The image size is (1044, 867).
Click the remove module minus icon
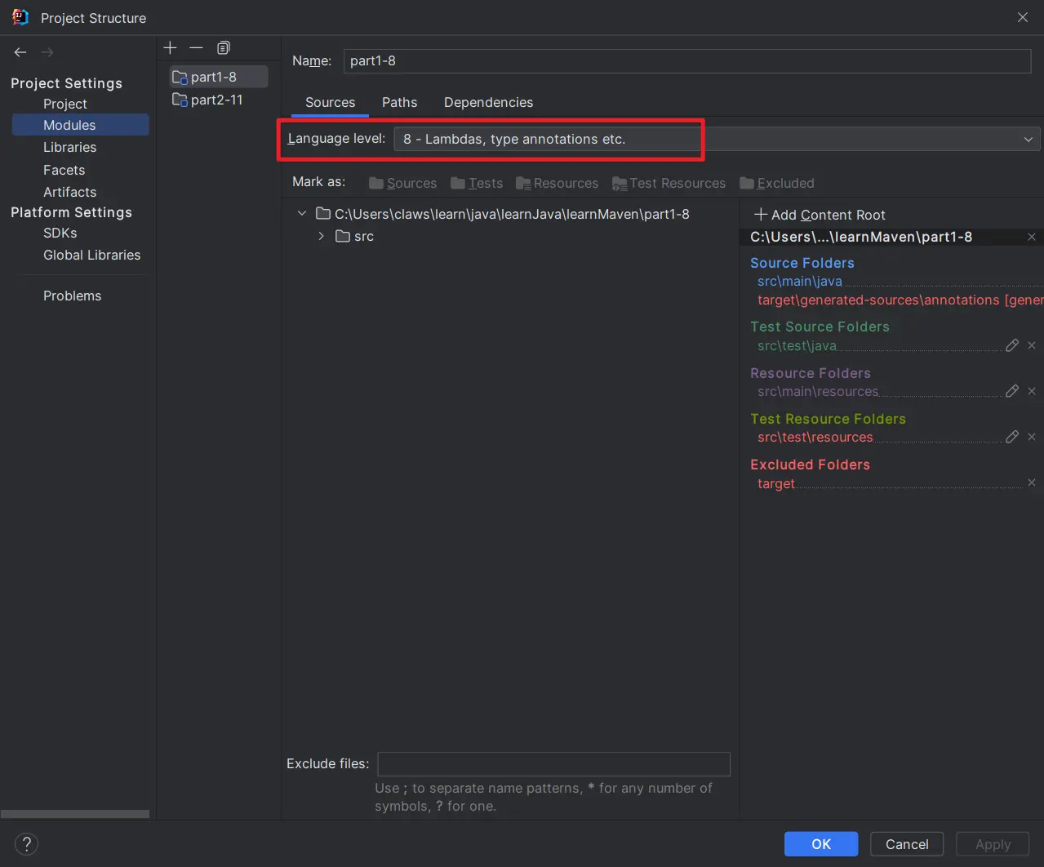[x=196, y=48]
